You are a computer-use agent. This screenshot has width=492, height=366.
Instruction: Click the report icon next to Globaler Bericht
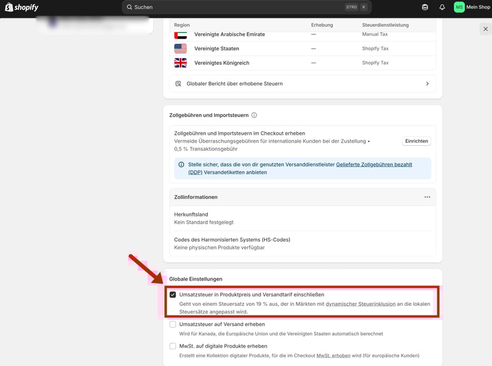(x=178, y=84)
